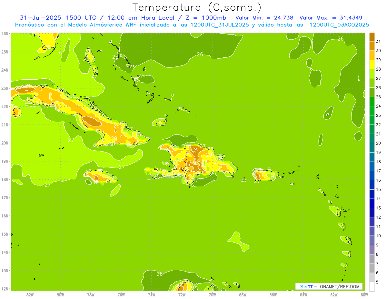Click the 24 value on the color legend
This screenshot has width=387, height=299.
(x=379, y=106)
